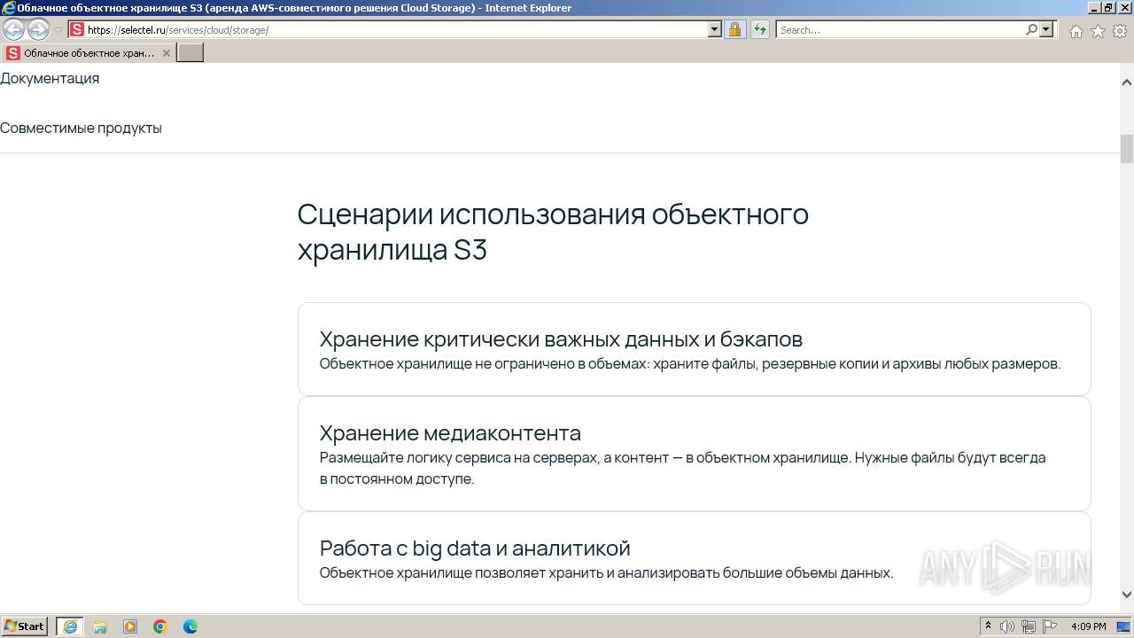
Task: Close the Облачное объектное хран... tab
Action: [166, 53]
